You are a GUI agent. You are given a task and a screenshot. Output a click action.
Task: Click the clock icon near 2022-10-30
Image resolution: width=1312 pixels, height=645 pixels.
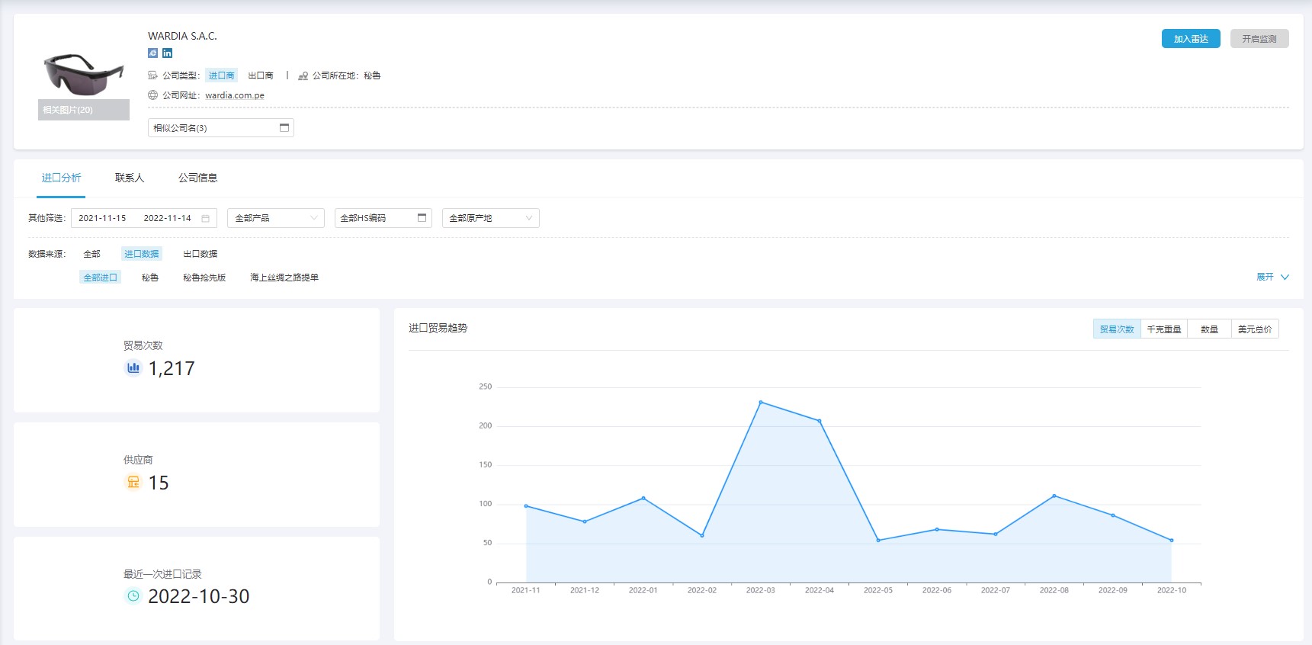(133, 596)
